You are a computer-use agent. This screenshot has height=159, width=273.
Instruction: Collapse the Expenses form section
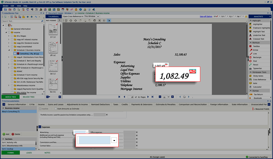40,127
